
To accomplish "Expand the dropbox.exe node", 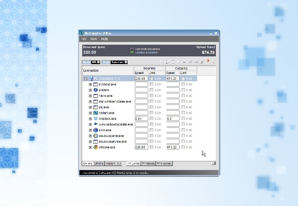I will pyautogui.click(x=90, y=119).
